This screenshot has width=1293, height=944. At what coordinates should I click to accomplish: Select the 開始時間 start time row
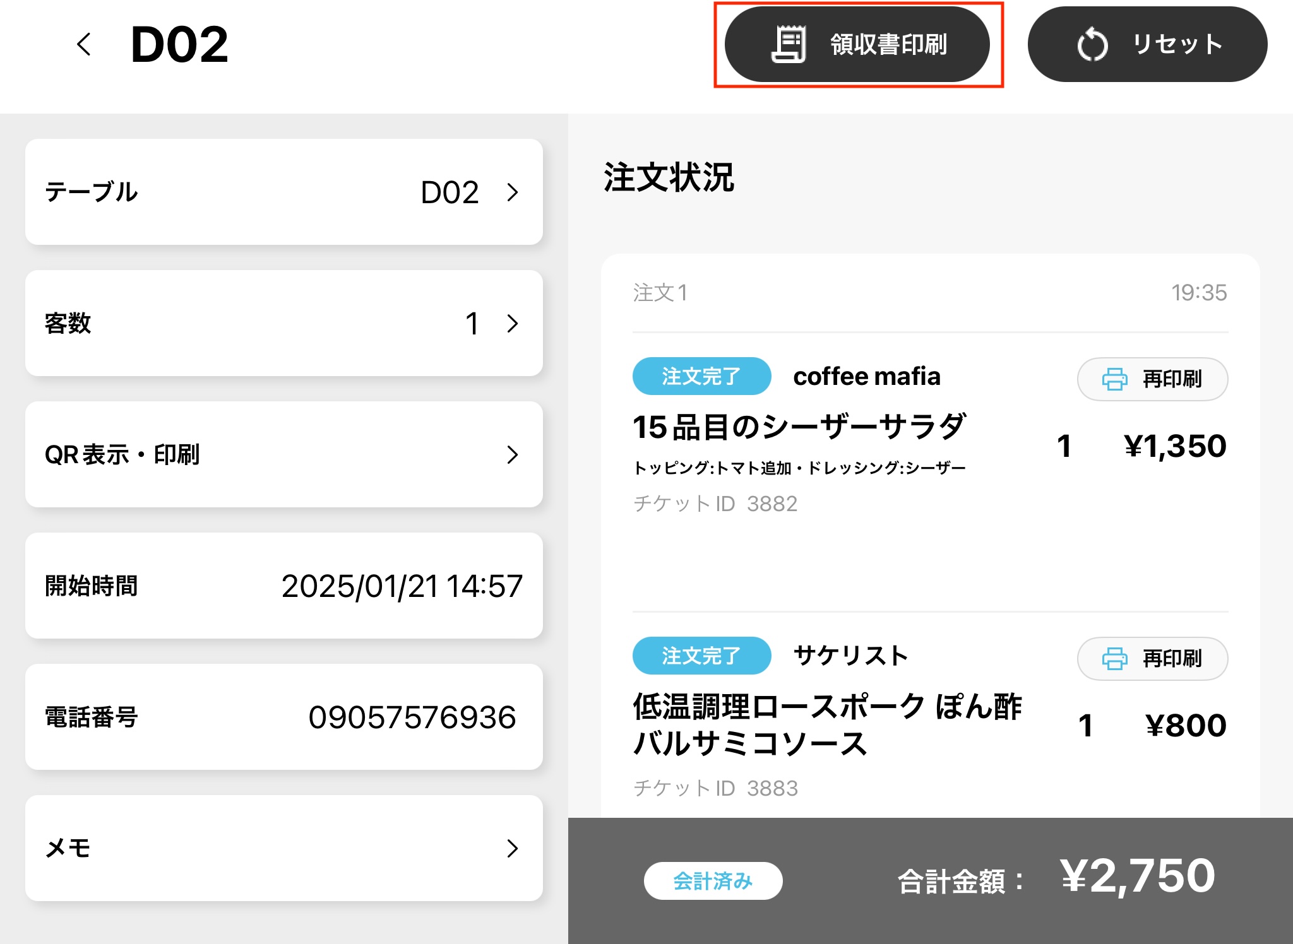[284, 586]
